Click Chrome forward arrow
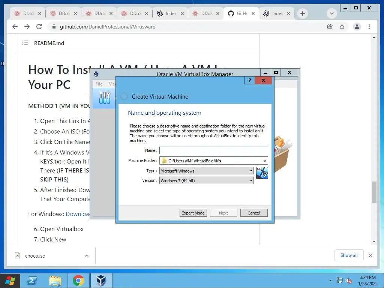The width and height of the screenshot is (384, 288). pyautogui.click(x=27, y=27)
